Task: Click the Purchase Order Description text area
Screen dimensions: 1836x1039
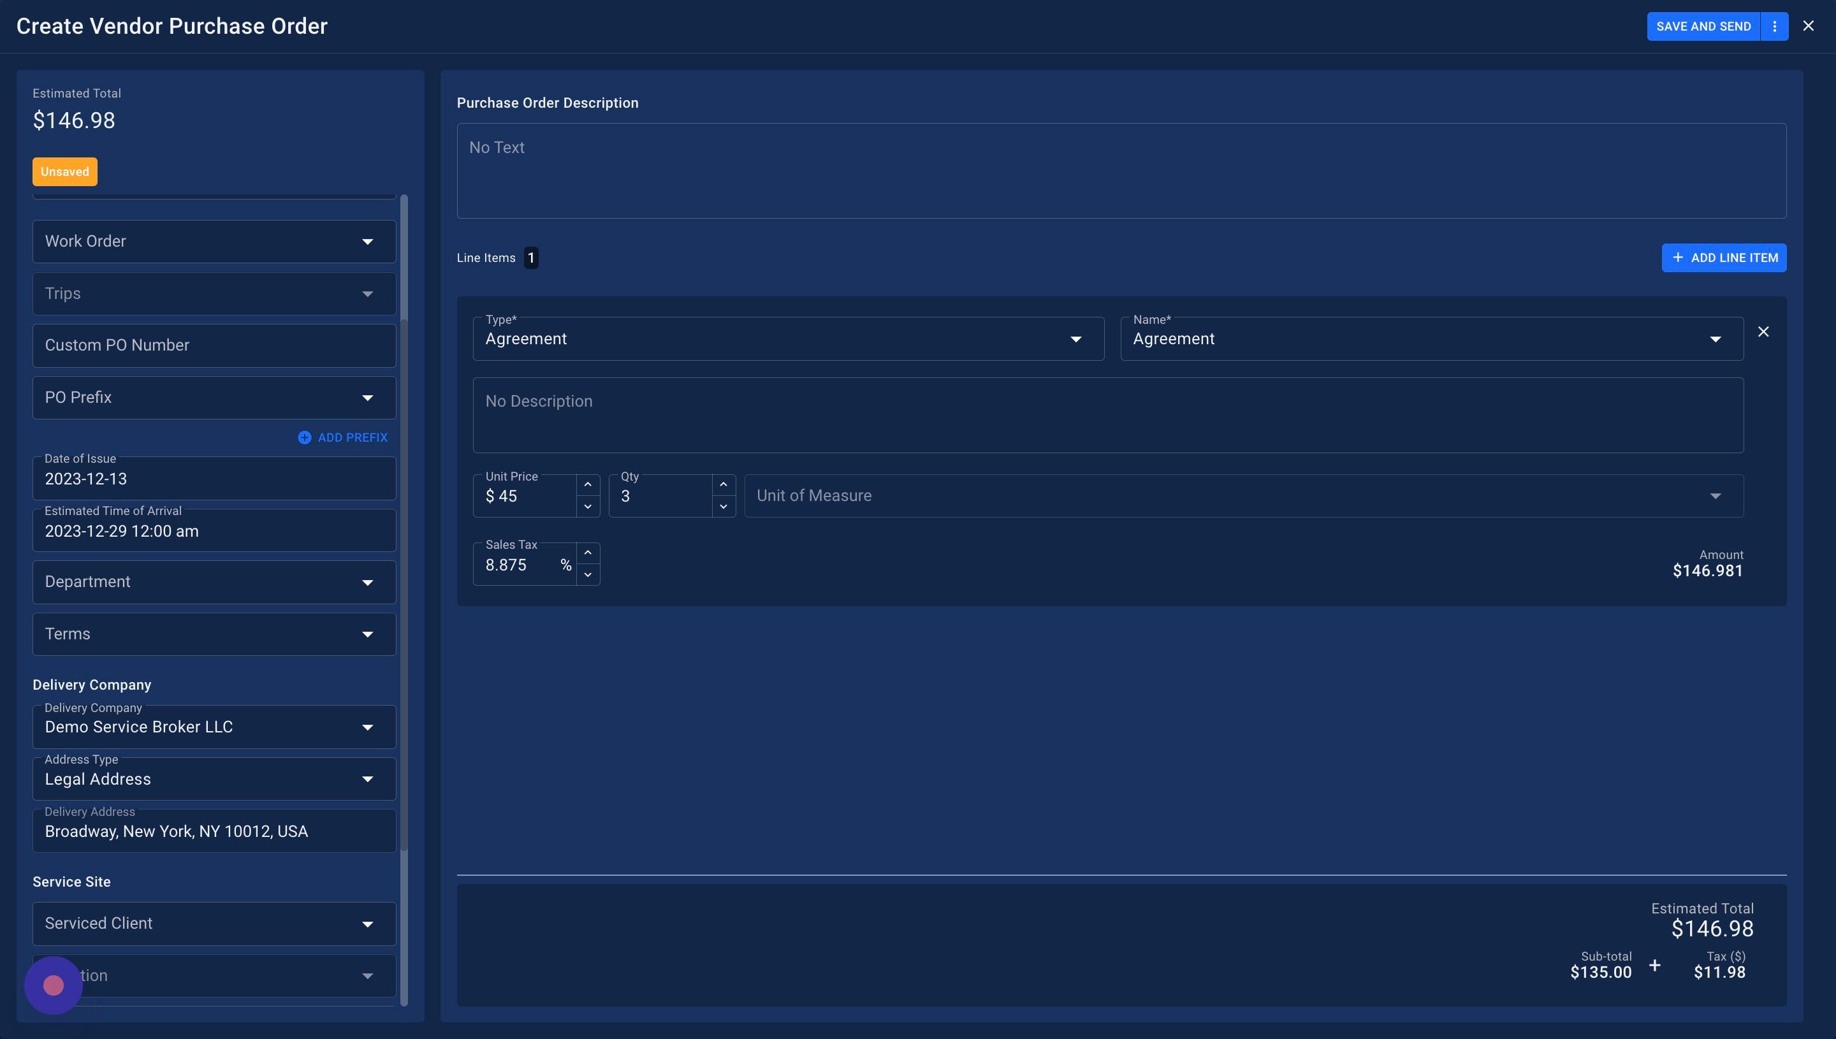Action: pyautogui.click(x=1121, y=171)
